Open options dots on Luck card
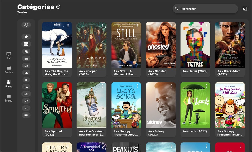The height and width of the screenshot is (152, 252). 206,86
